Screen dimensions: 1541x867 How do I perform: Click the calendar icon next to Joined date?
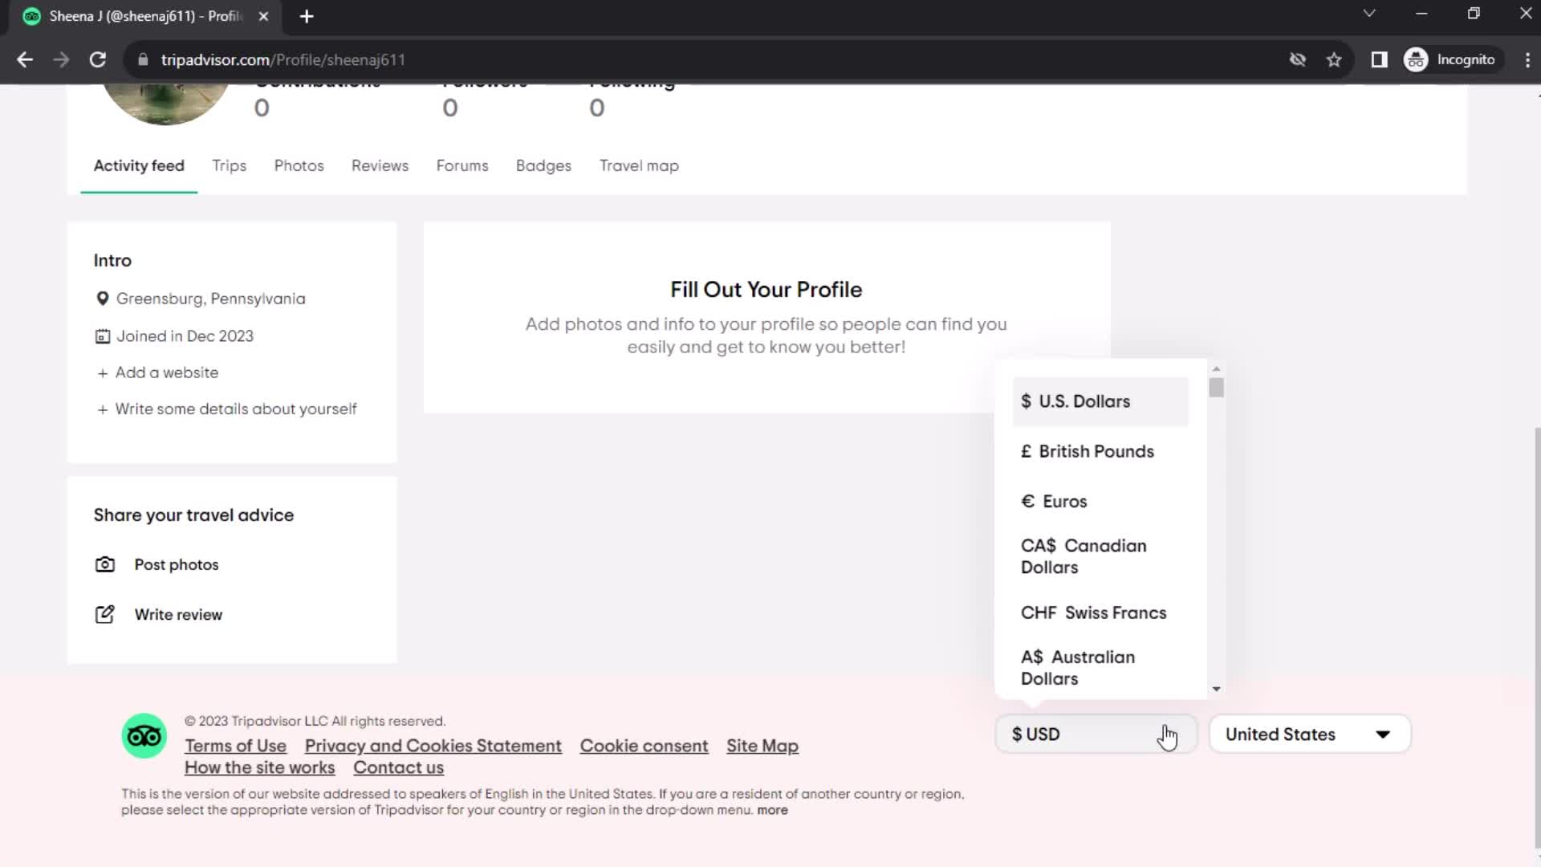[102, 336]
